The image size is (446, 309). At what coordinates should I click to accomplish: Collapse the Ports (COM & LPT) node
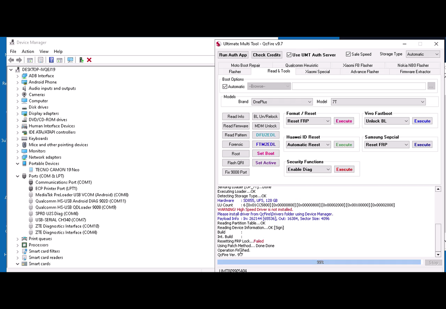18,176
